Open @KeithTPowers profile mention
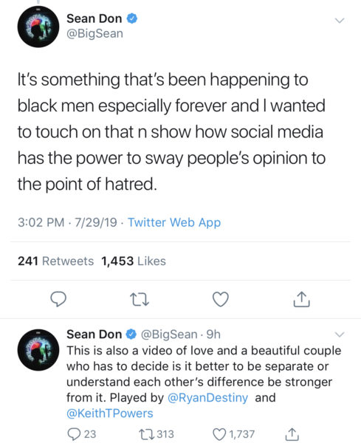The height and width of the screenshot is (443, 361). 109,413
